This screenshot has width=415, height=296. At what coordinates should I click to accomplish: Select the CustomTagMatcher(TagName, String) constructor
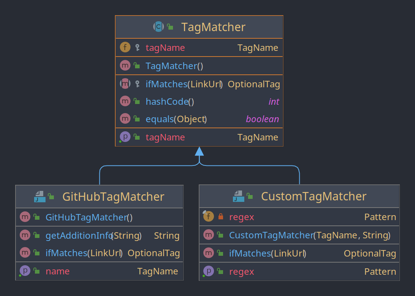coord(310,235)
